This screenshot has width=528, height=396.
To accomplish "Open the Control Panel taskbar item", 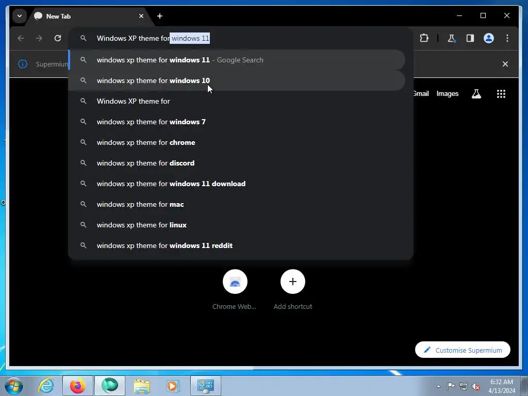I will (x=206, y=386).
